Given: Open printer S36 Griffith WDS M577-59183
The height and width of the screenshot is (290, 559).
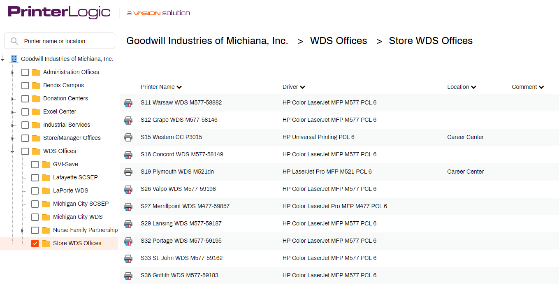Looking at the screenshot, I should point(179,275).
